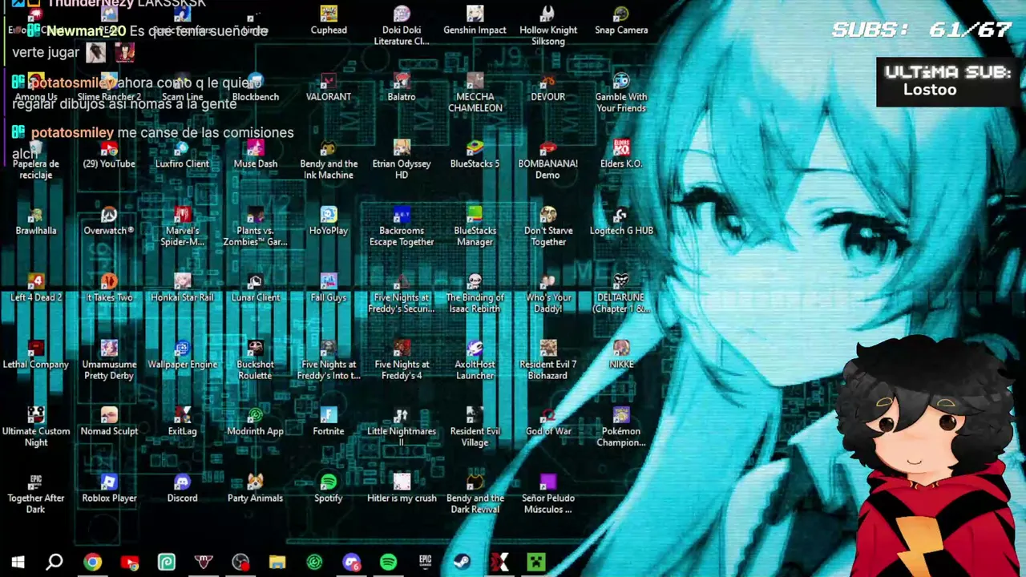Open the DELTARUNE desktop shortcut
1026x577 pixels.
pos(621,293)
